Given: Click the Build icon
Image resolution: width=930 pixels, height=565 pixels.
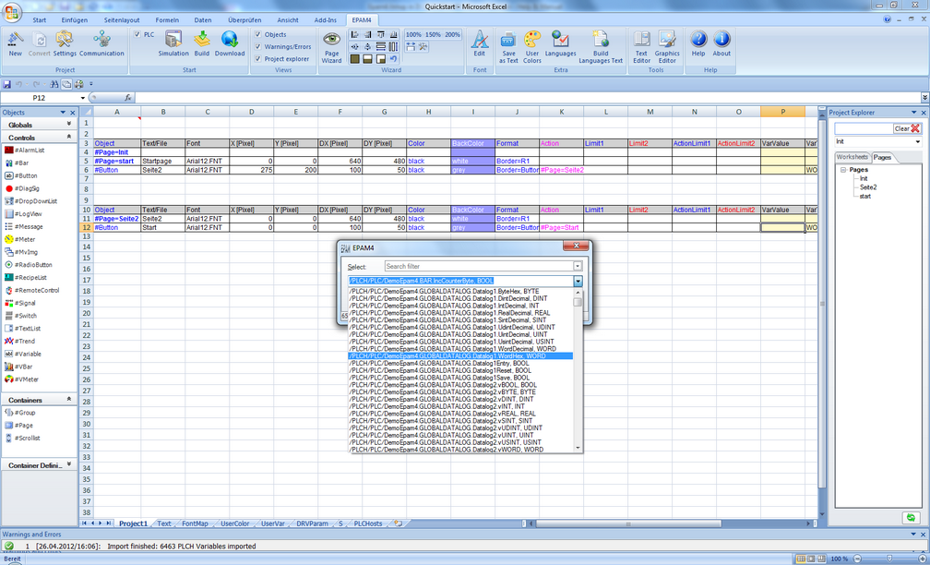Looking at the screenshot, I should coord(202,43).
